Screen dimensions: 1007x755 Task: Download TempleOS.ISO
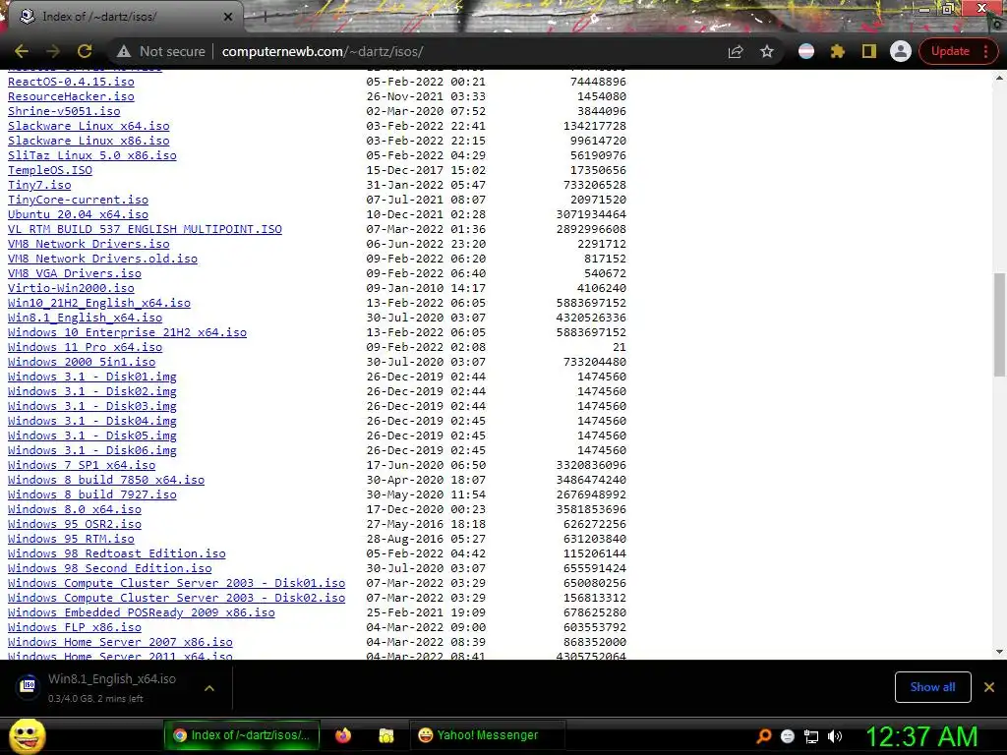tap(50, 170)
